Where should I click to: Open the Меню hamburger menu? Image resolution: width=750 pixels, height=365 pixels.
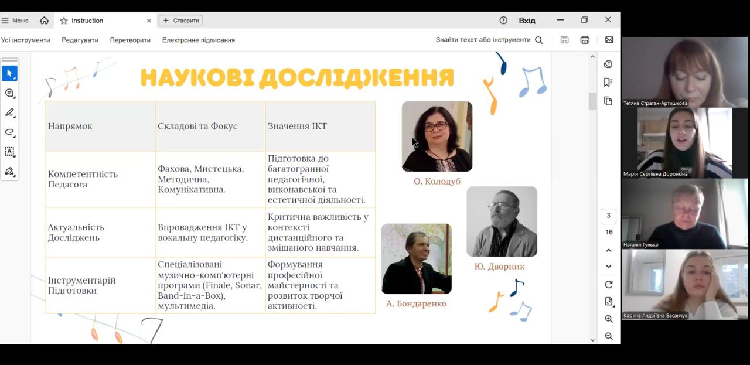point(15,21)
